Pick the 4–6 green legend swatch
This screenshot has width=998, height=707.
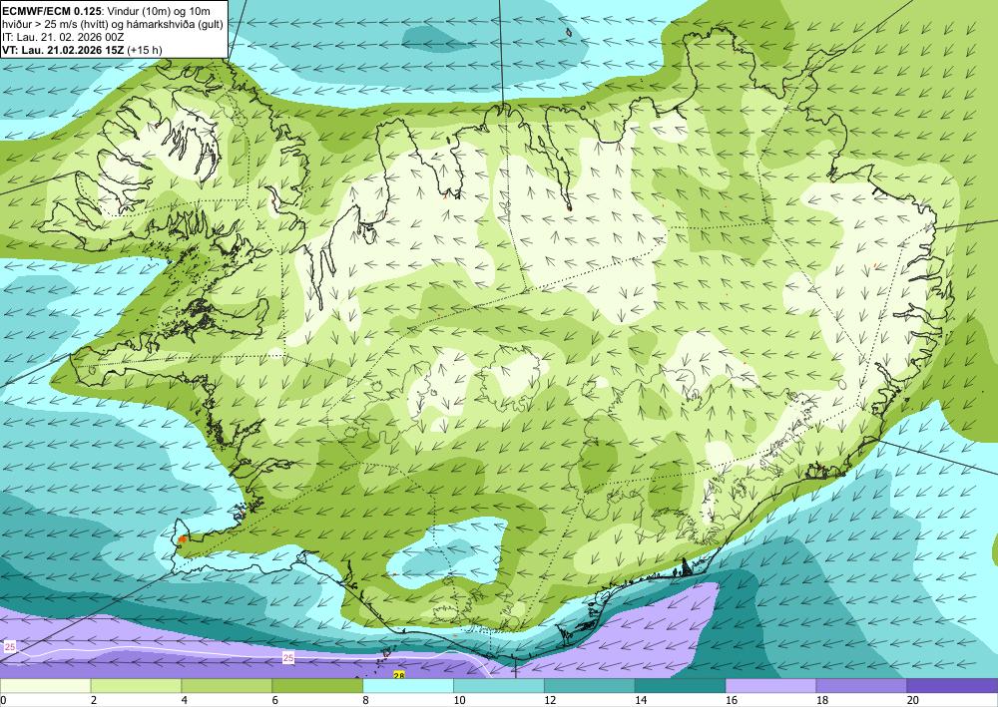(227, 685)
